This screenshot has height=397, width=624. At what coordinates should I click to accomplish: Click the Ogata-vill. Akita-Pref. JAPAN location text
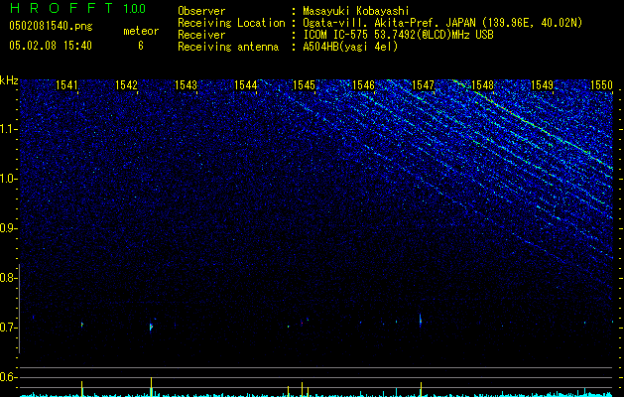(442, 23)
